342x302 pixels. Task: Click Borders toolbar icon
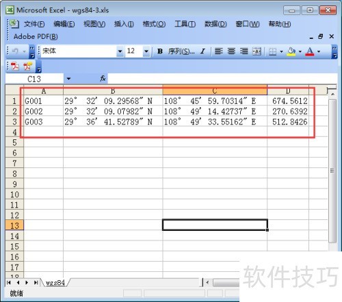pos(273,51)
